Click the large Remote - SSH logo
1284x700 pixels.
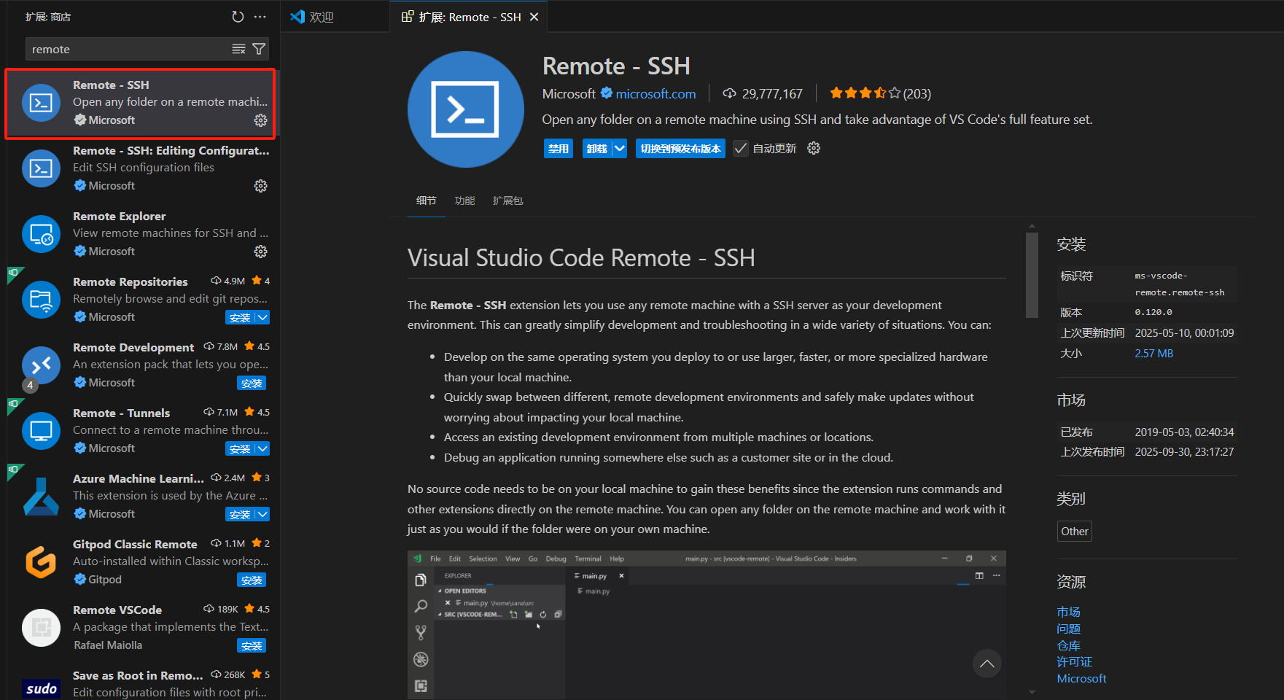click(x=465, y=109)
